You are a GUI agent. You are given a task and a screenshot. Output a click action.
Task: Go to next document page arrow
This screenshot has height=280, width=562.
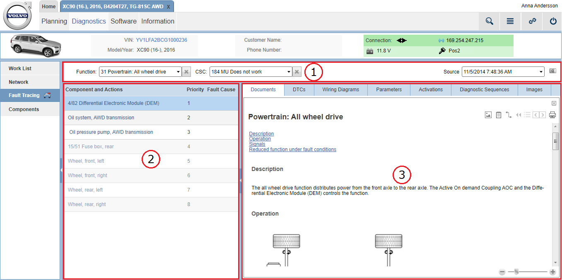click(x=543, y=115)
